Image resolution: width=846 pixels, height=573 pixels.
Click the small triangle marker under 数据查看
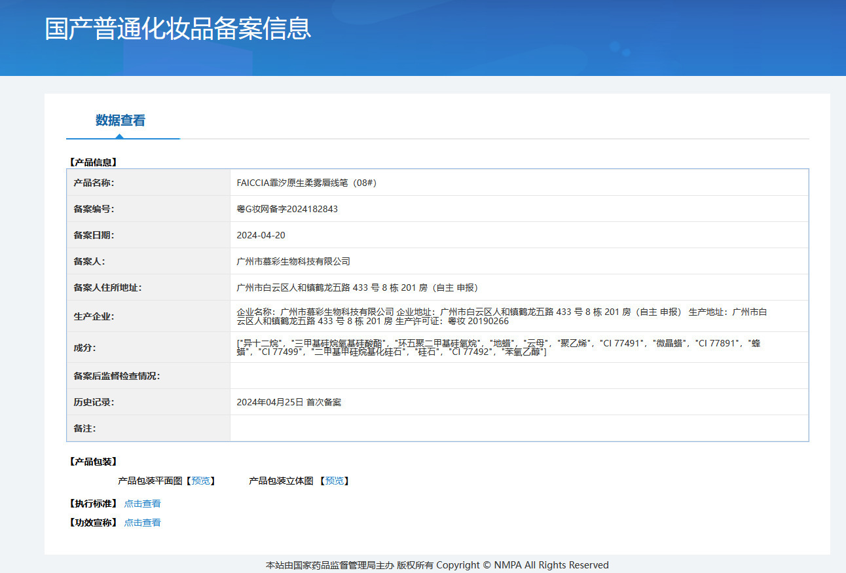[x=119, y=136]
